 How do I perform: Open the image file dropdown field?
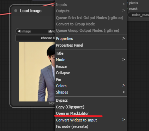[35, 31]
